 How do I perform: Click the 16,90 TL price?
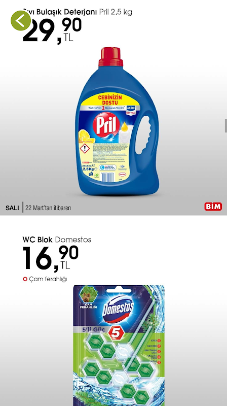pos(50,258)
